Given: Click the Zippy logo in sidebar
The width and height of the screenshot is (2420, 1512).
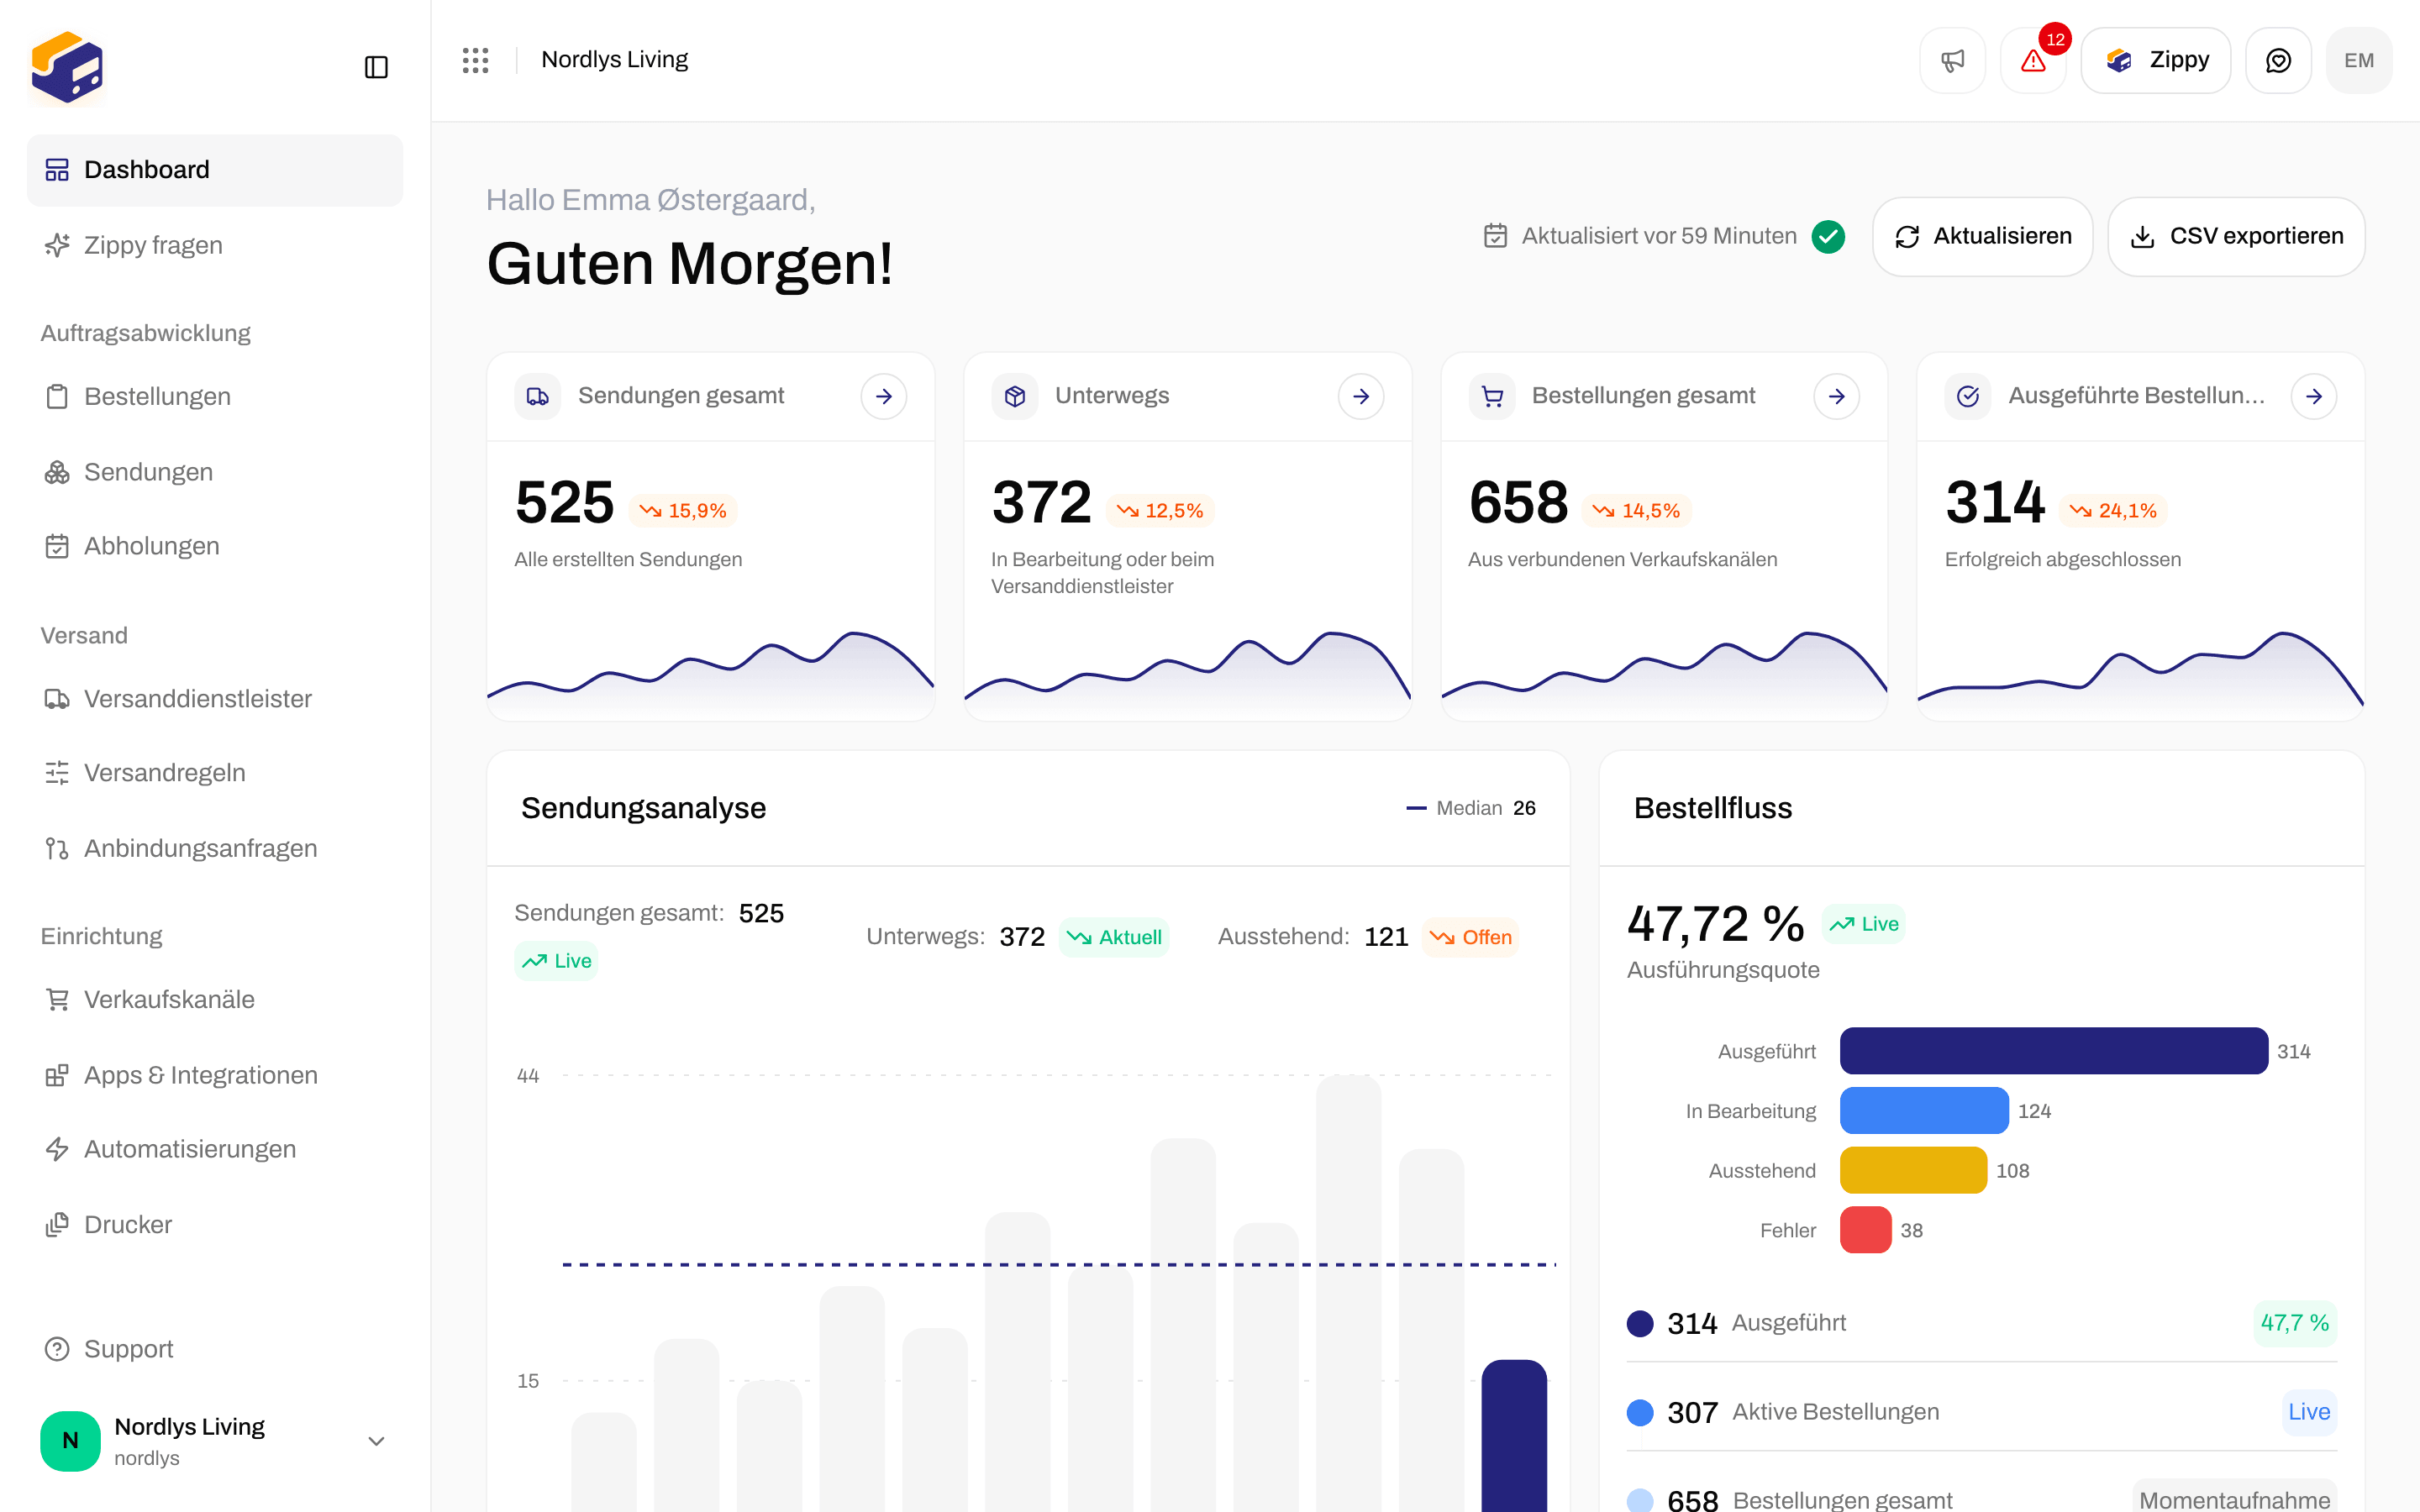Looking at the screenshot, I should [x=67, y=67].
